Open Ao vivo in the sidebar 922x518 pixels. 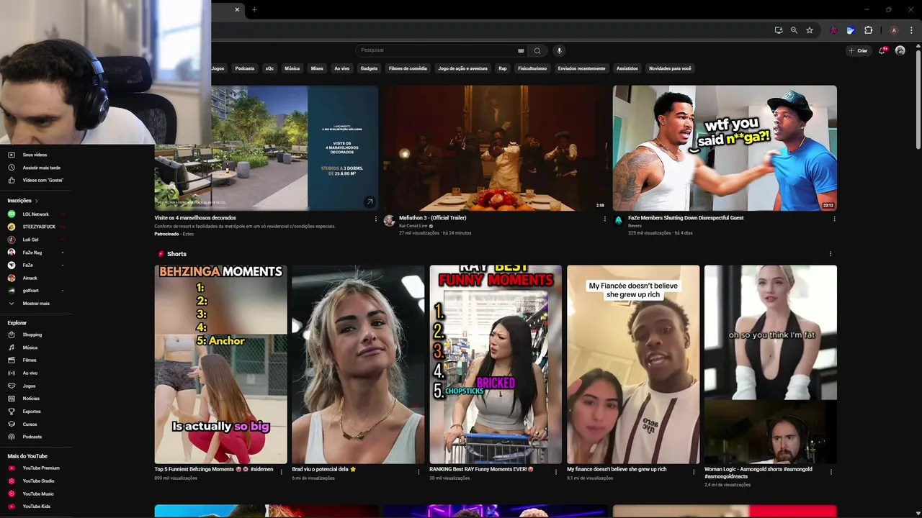click(x=30, y=373)
